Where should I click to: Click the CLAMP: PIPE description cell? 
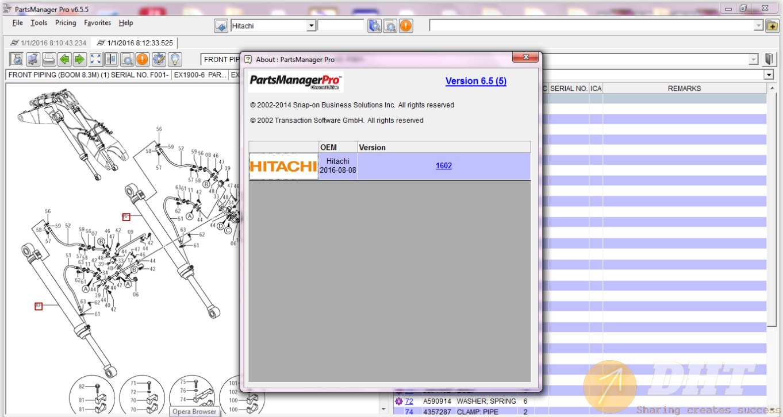[x=486, y=412]
